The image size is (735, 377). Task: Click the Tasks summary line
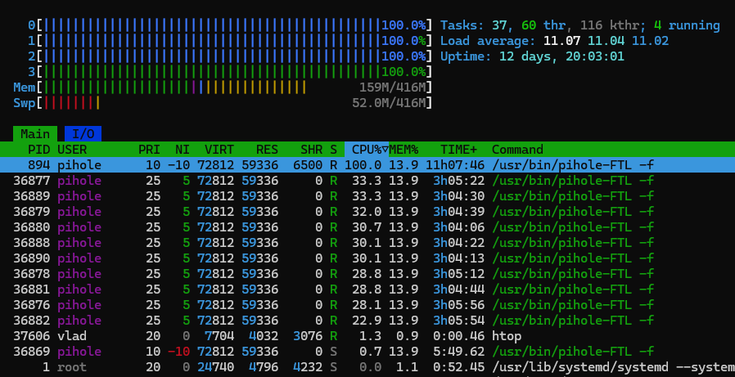click(580, 25)
